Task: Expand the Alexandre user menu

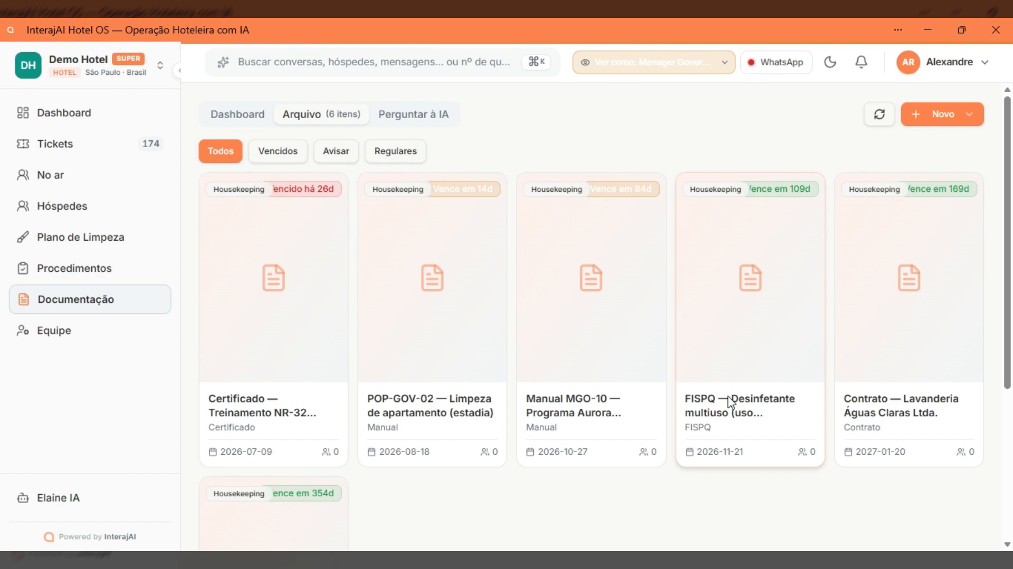Action: click(x=942, y=62)
